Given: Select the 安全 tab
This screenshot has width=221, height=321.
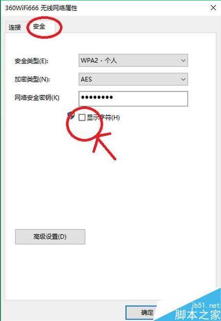Looking at the screenshot, I should tap(39, 27).
